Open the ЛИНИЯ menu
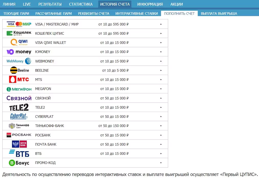Viewport: 259px width, 178px height. pyautogui.click(x=9, y=4)
